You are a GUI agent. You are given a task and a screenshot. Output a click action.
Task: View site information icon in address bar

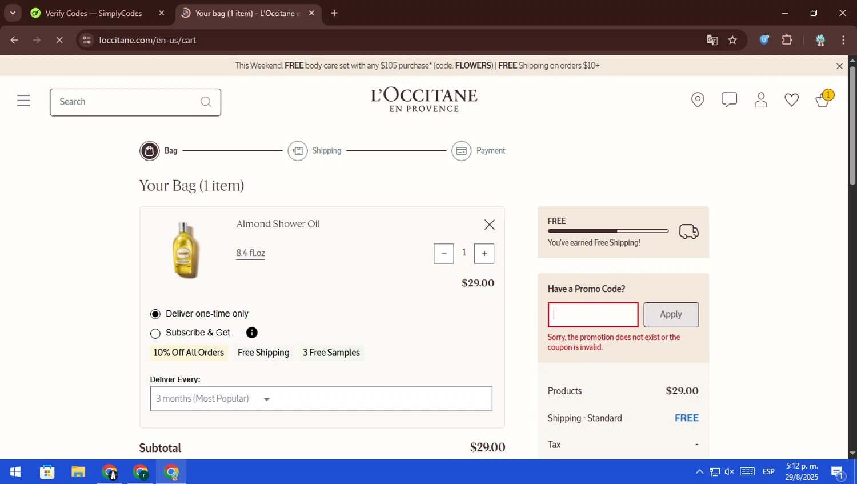[86, 40]
